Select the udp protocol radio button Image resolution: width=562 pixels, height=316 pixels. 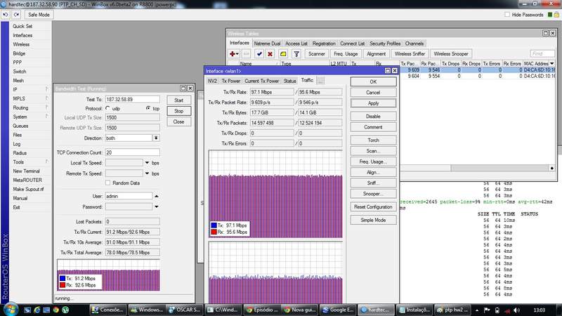coord(107,109)
